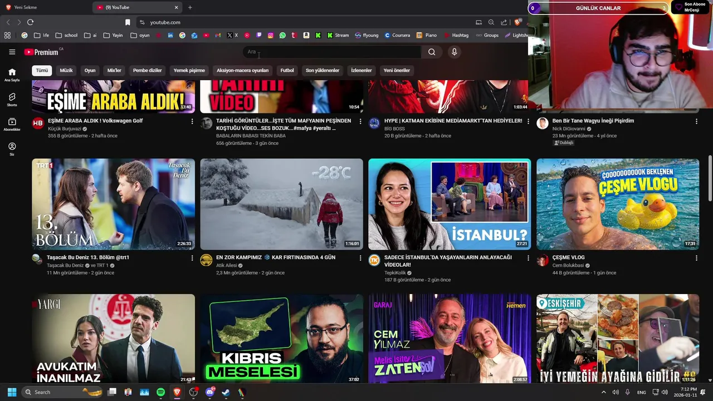Select Aksiyon-macera oyunları filter chip
This screenshot has height=401, width=713.
(x=242, y=70)
